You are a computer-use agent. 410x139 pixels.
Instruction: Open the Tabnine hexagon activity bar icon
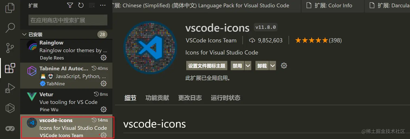[10, 108]
